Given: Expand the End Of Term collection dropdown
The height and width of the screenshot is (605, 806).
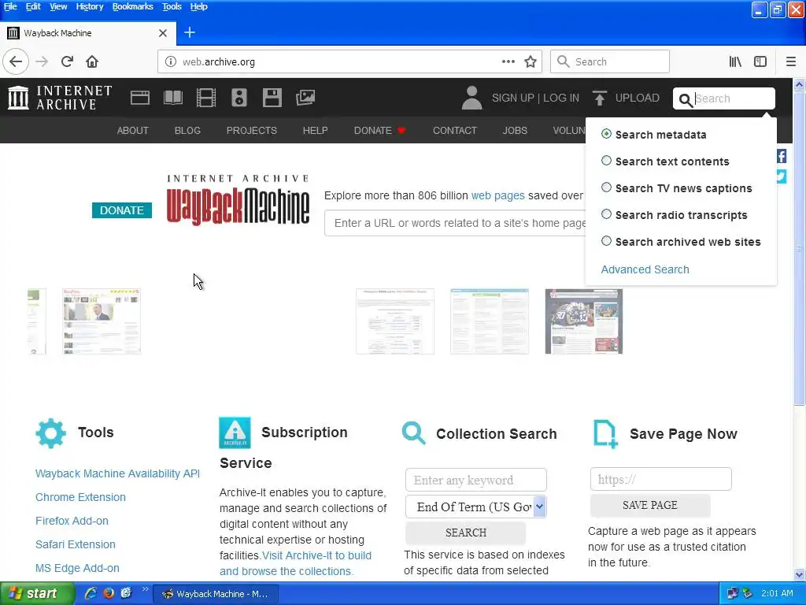Looking at the screenshot, I should (x=539, y=507).
